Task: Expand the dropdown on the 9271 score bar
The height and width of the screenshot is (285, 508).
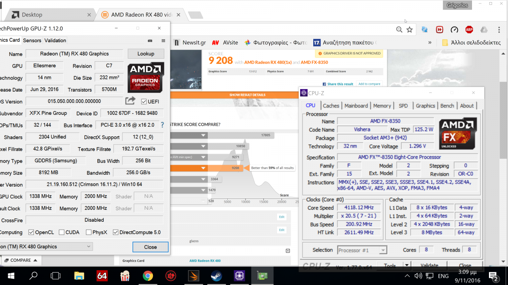Action: pyautogui.click(x=204, y=157)
